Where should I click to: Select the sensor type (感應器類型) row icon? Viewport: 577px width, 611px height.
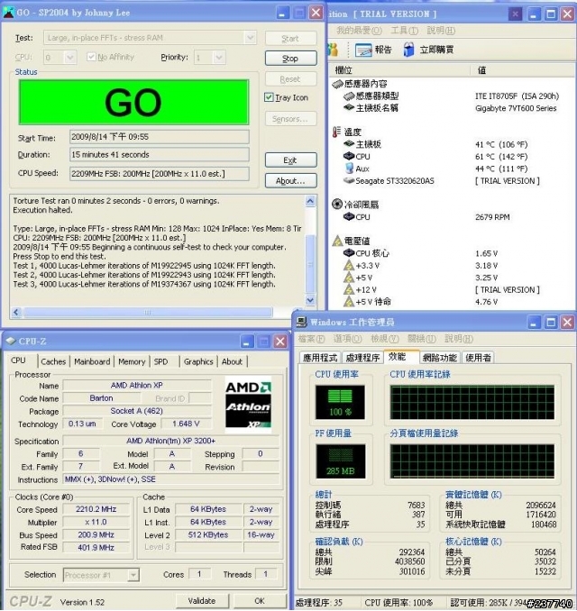[x=349, y=96]
